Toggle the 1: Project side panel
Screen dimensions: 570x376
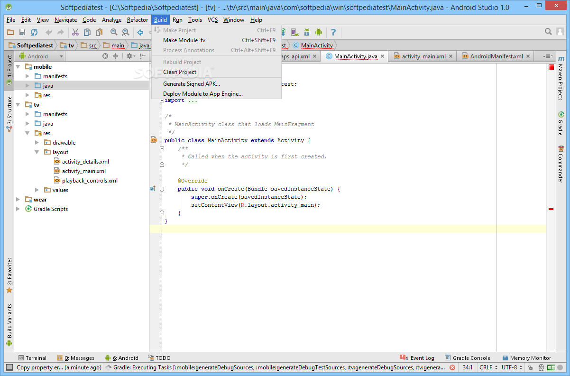9,70
